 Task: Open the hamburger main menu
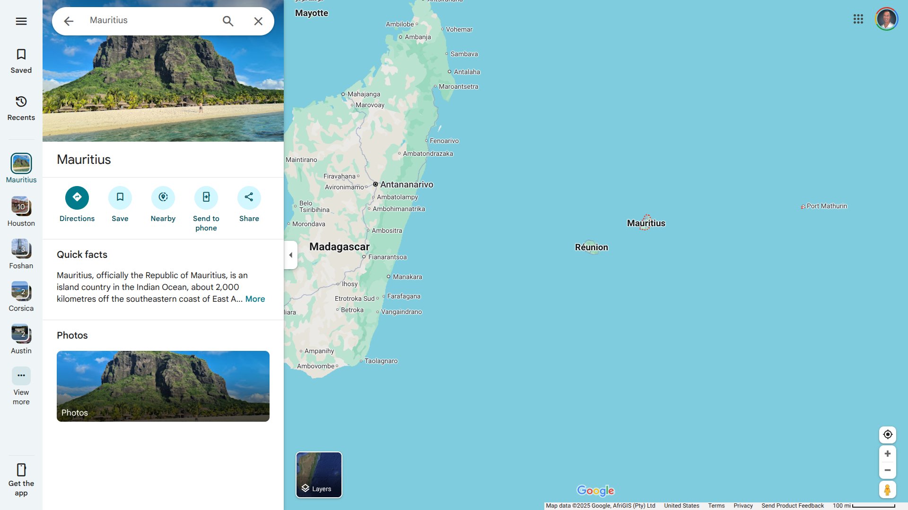tap(21, 21)
